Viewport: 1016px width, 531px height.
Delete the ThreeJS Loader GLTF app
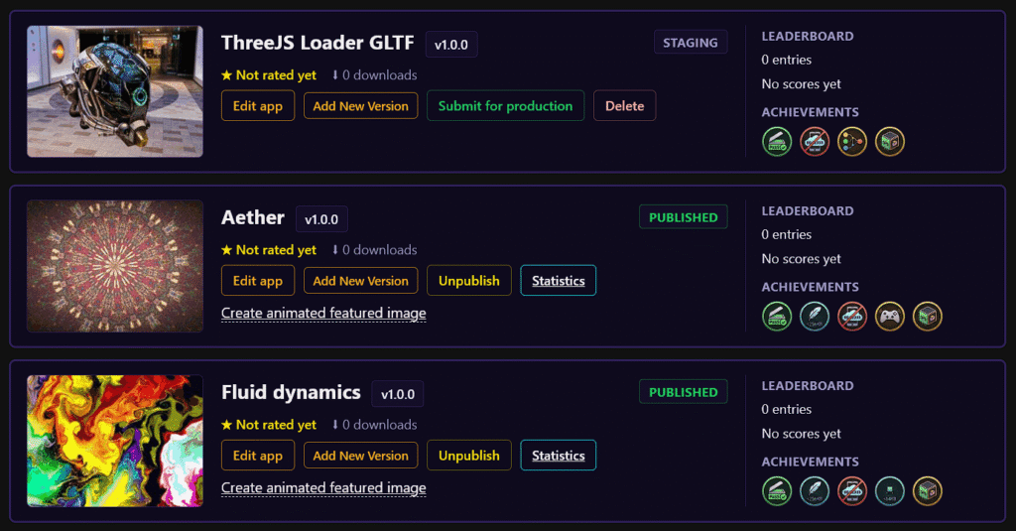(x=625, y=105)
